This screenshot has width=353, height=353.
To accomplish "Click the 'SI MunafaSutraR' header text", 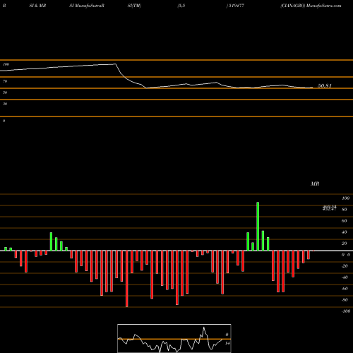I will [x=87, y=6].
